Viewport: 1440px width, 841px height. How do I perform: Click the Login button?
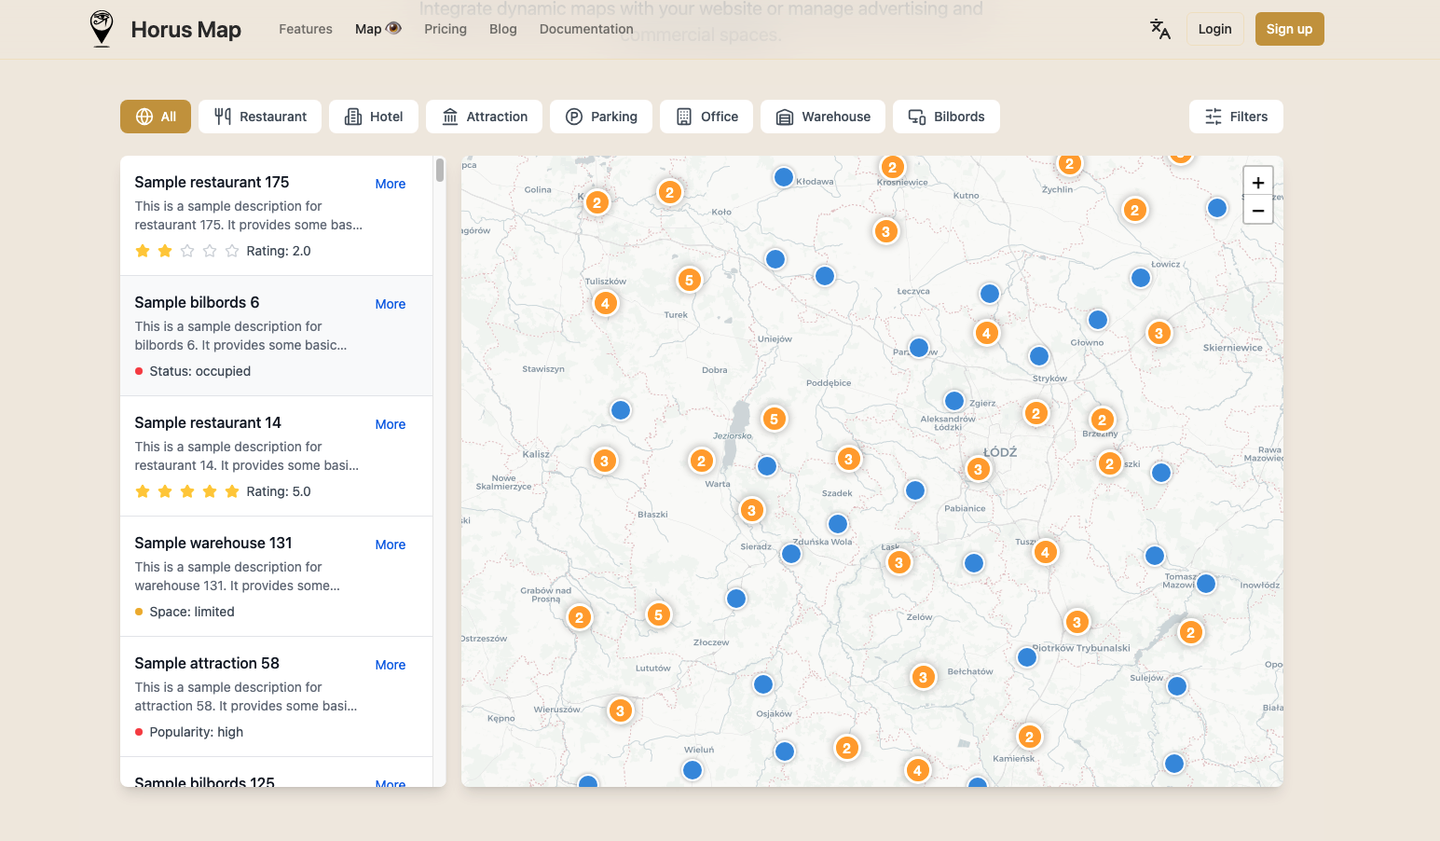[1214, 29]
